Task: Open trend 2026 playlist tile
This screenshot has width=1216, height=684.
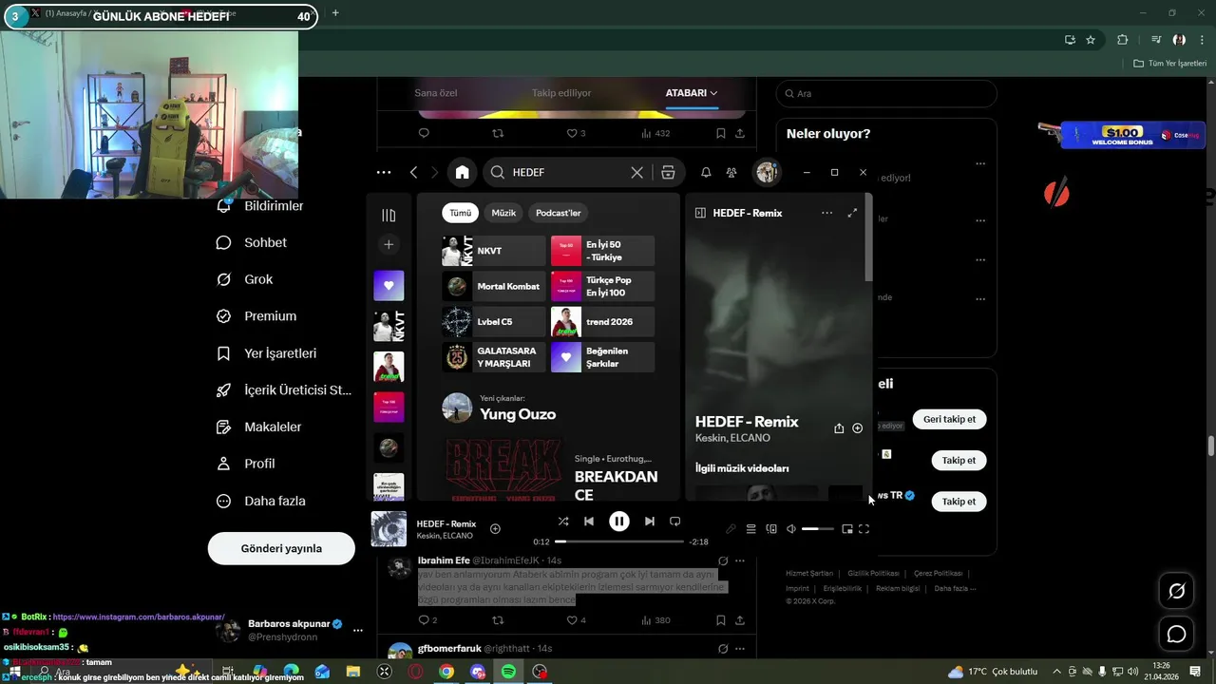Action: click(602, 322)
